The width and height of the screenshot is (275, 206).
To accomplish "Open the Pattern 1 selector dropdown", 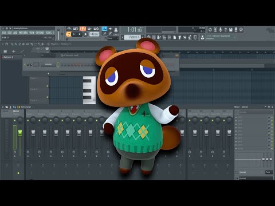I will (132, 37).
